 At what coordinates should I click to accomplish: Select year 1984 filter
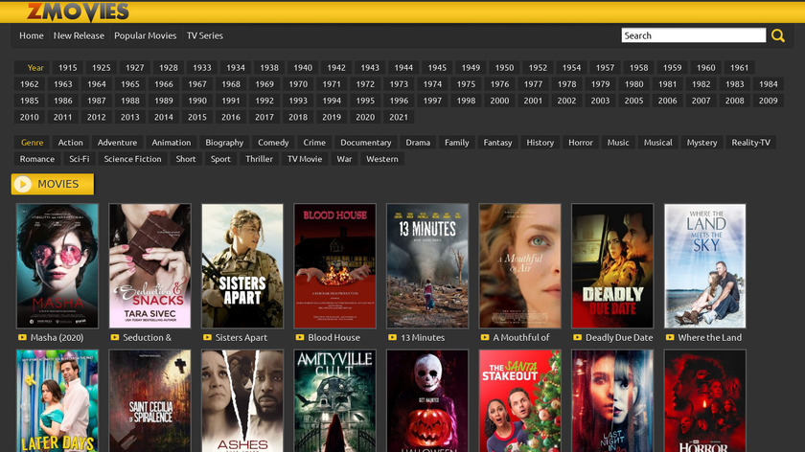point(768,83)
